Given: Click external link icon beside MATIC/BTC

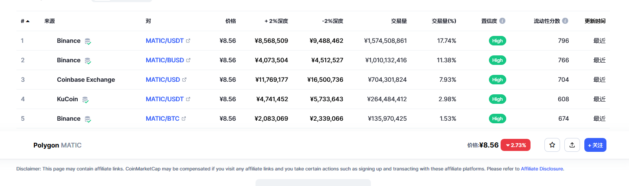Looking at the screenshot, I should pyautogui.click(x=184, y=119).
